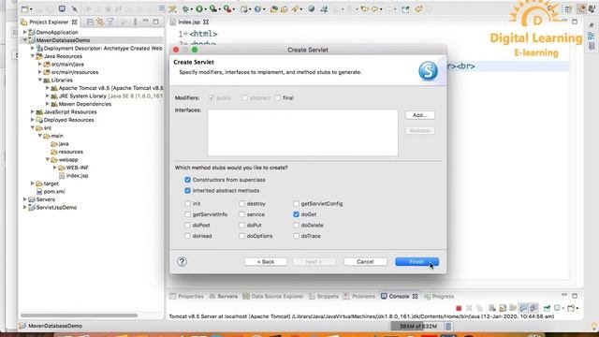The width and height of the screenshot is (599, 337).
Task: Click the Debug bug icon in toolbar
Action: coord(185,8)
